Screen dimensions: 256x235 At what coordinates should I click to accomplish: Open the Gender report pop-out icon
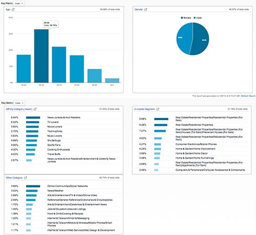tap(146, 9)
